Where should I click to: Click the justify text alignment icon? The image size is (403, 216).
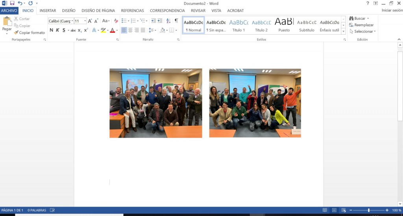click(143, 30)
